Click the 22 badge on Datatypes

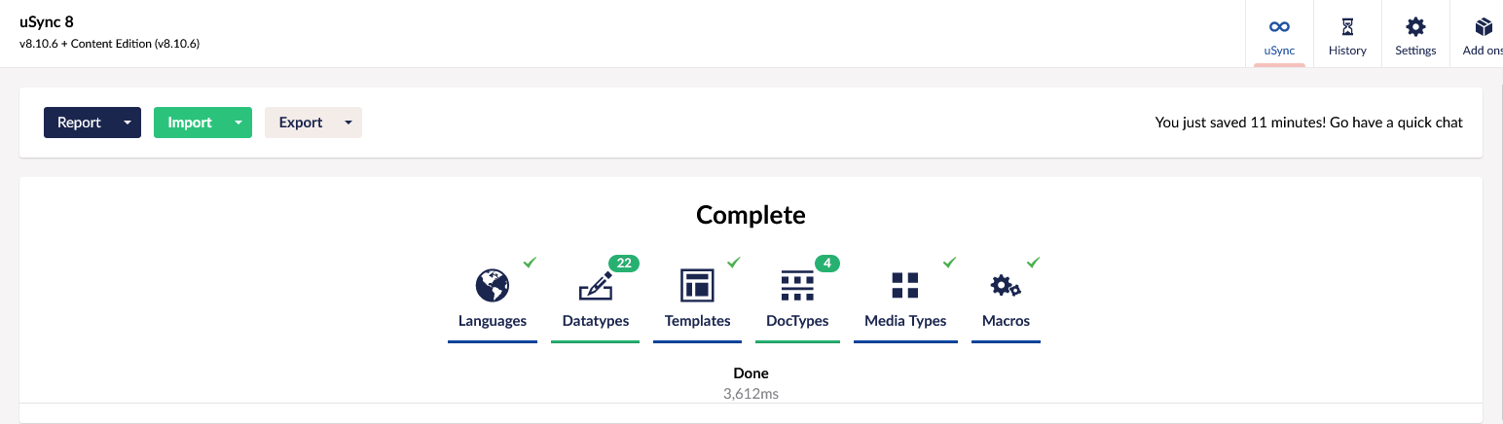tap(624, 264)
